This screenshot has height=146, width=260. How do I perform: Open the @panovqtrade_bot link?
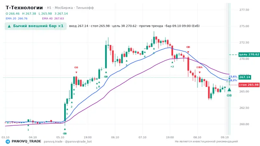click(78, 142)
